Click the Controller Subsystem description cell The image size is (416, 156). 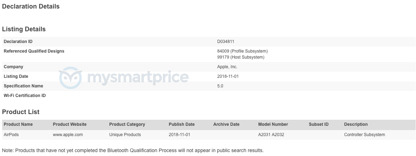click(x=364, y=135)
